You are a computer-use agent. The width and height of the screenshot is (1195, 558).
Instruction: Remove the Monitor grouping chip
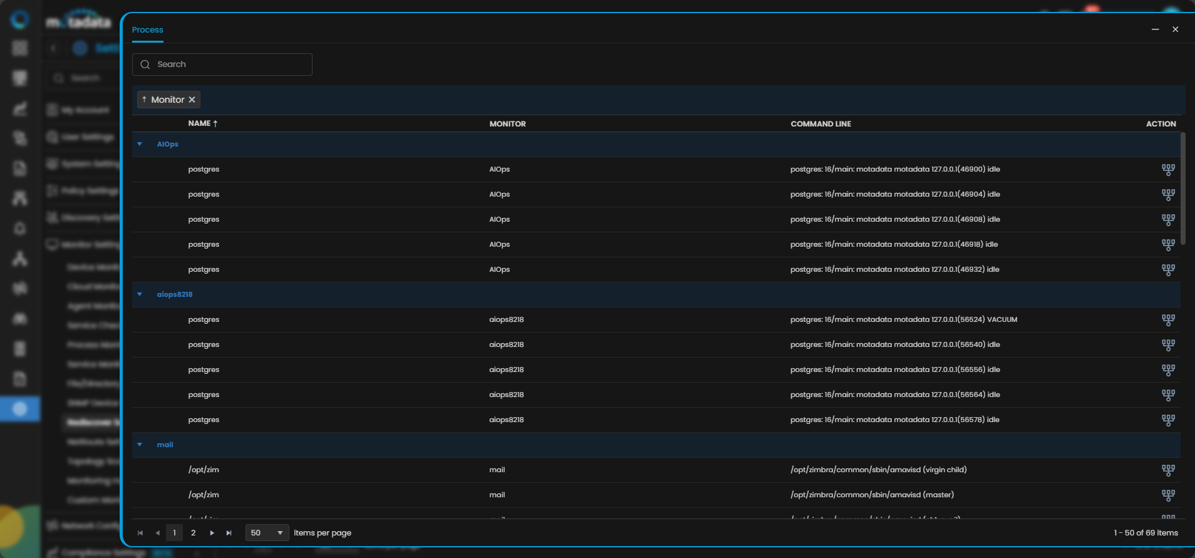click(192, 100)
